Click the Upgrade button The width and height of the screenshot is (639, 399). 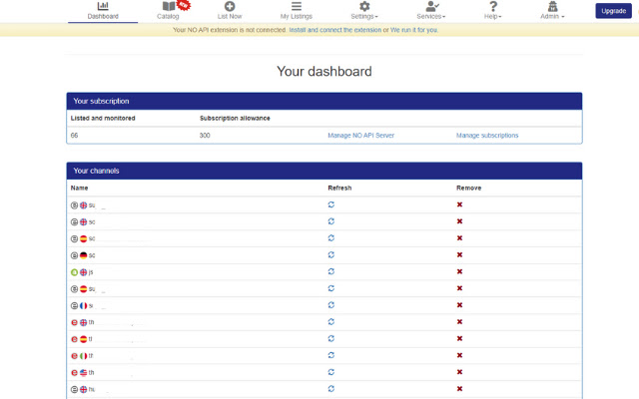pos(611,11)
